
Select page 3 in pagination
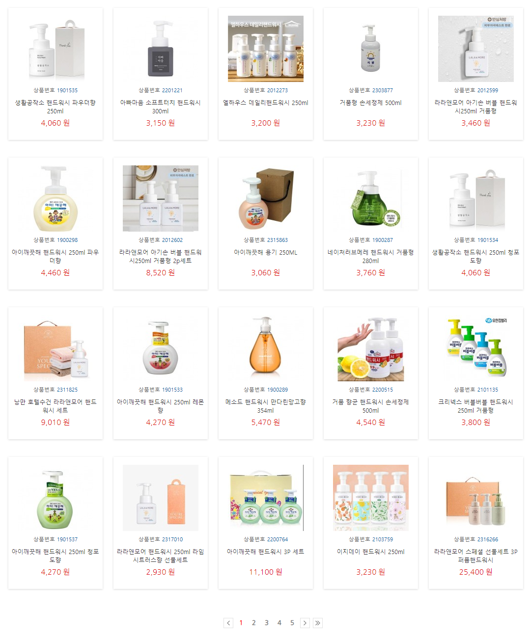click(267, 623)
